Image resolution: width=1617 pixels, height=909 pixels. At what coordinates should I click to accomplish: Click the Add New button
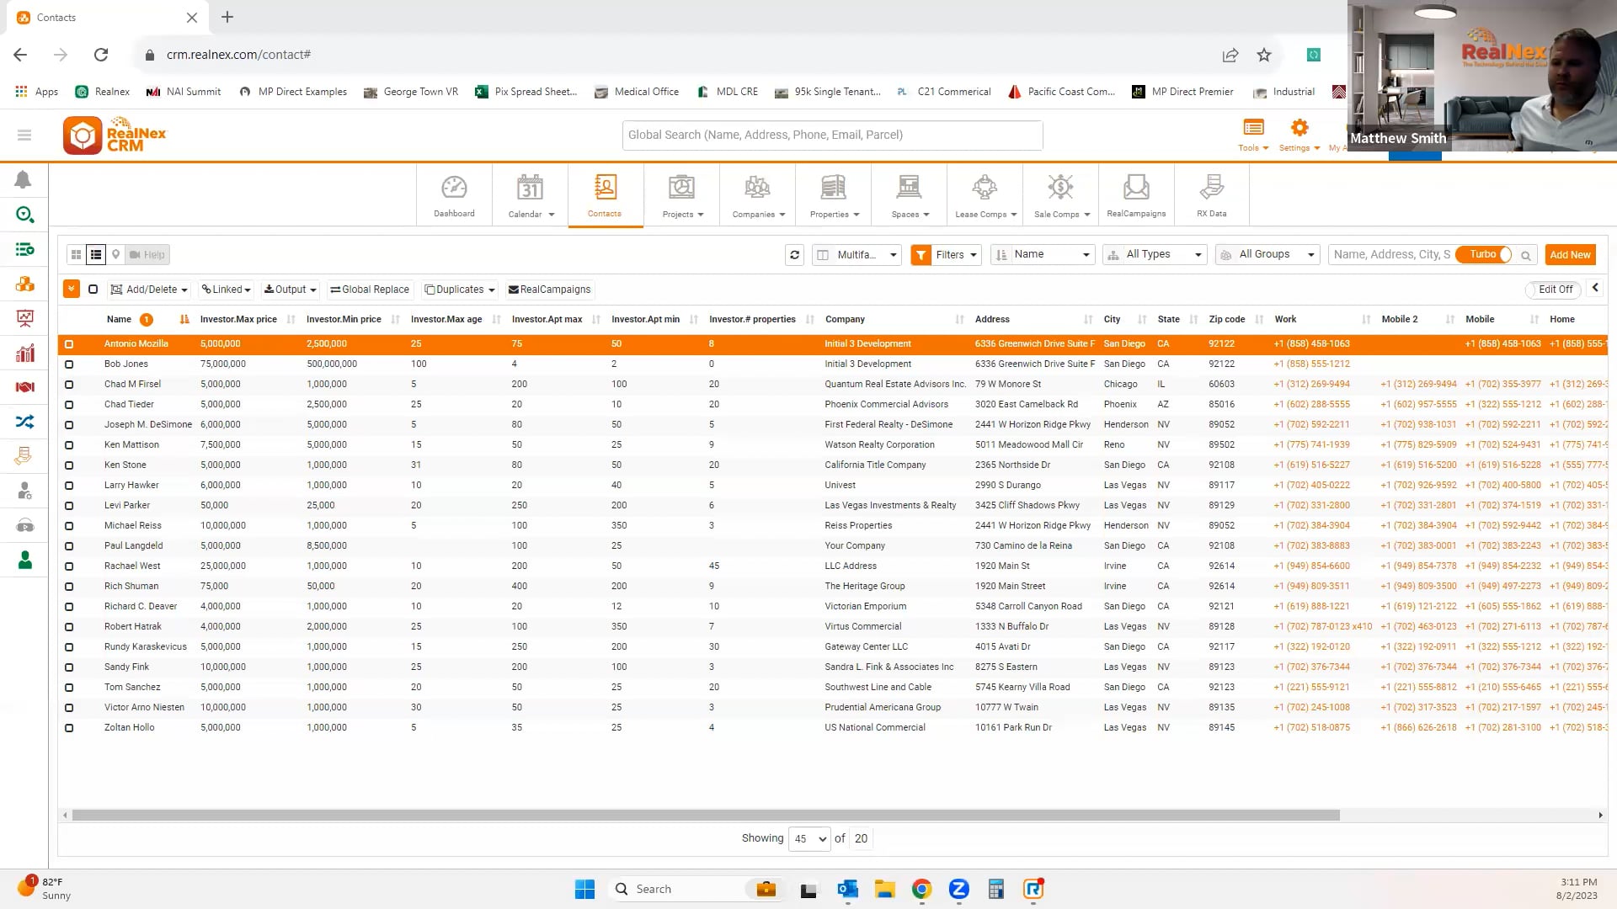tap(1570, 254)
